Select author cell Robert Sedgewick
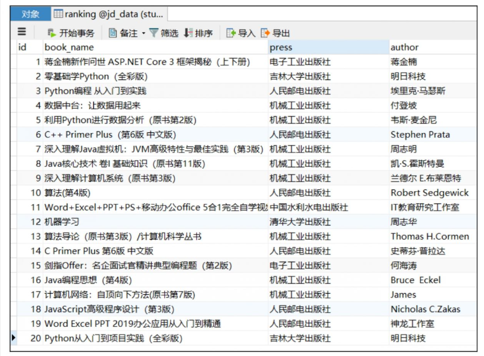The height and width of the screenshot is (356, 484). pos(433,193)
